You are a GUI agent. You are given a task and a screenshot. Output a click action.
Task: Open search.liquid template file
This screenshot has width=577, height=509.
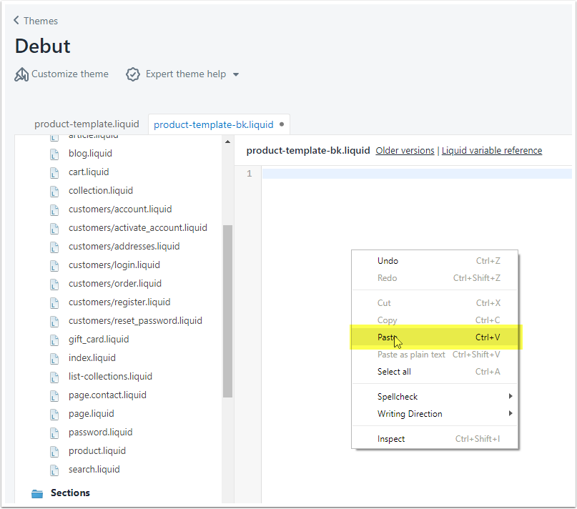[94, 470]
